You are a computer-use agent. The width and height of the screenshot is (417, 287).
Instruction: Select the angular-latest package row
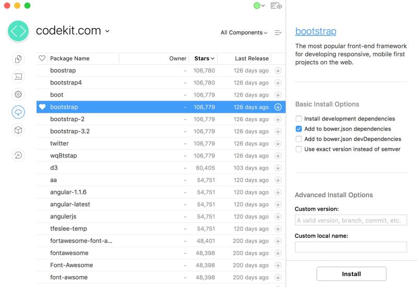161,204
